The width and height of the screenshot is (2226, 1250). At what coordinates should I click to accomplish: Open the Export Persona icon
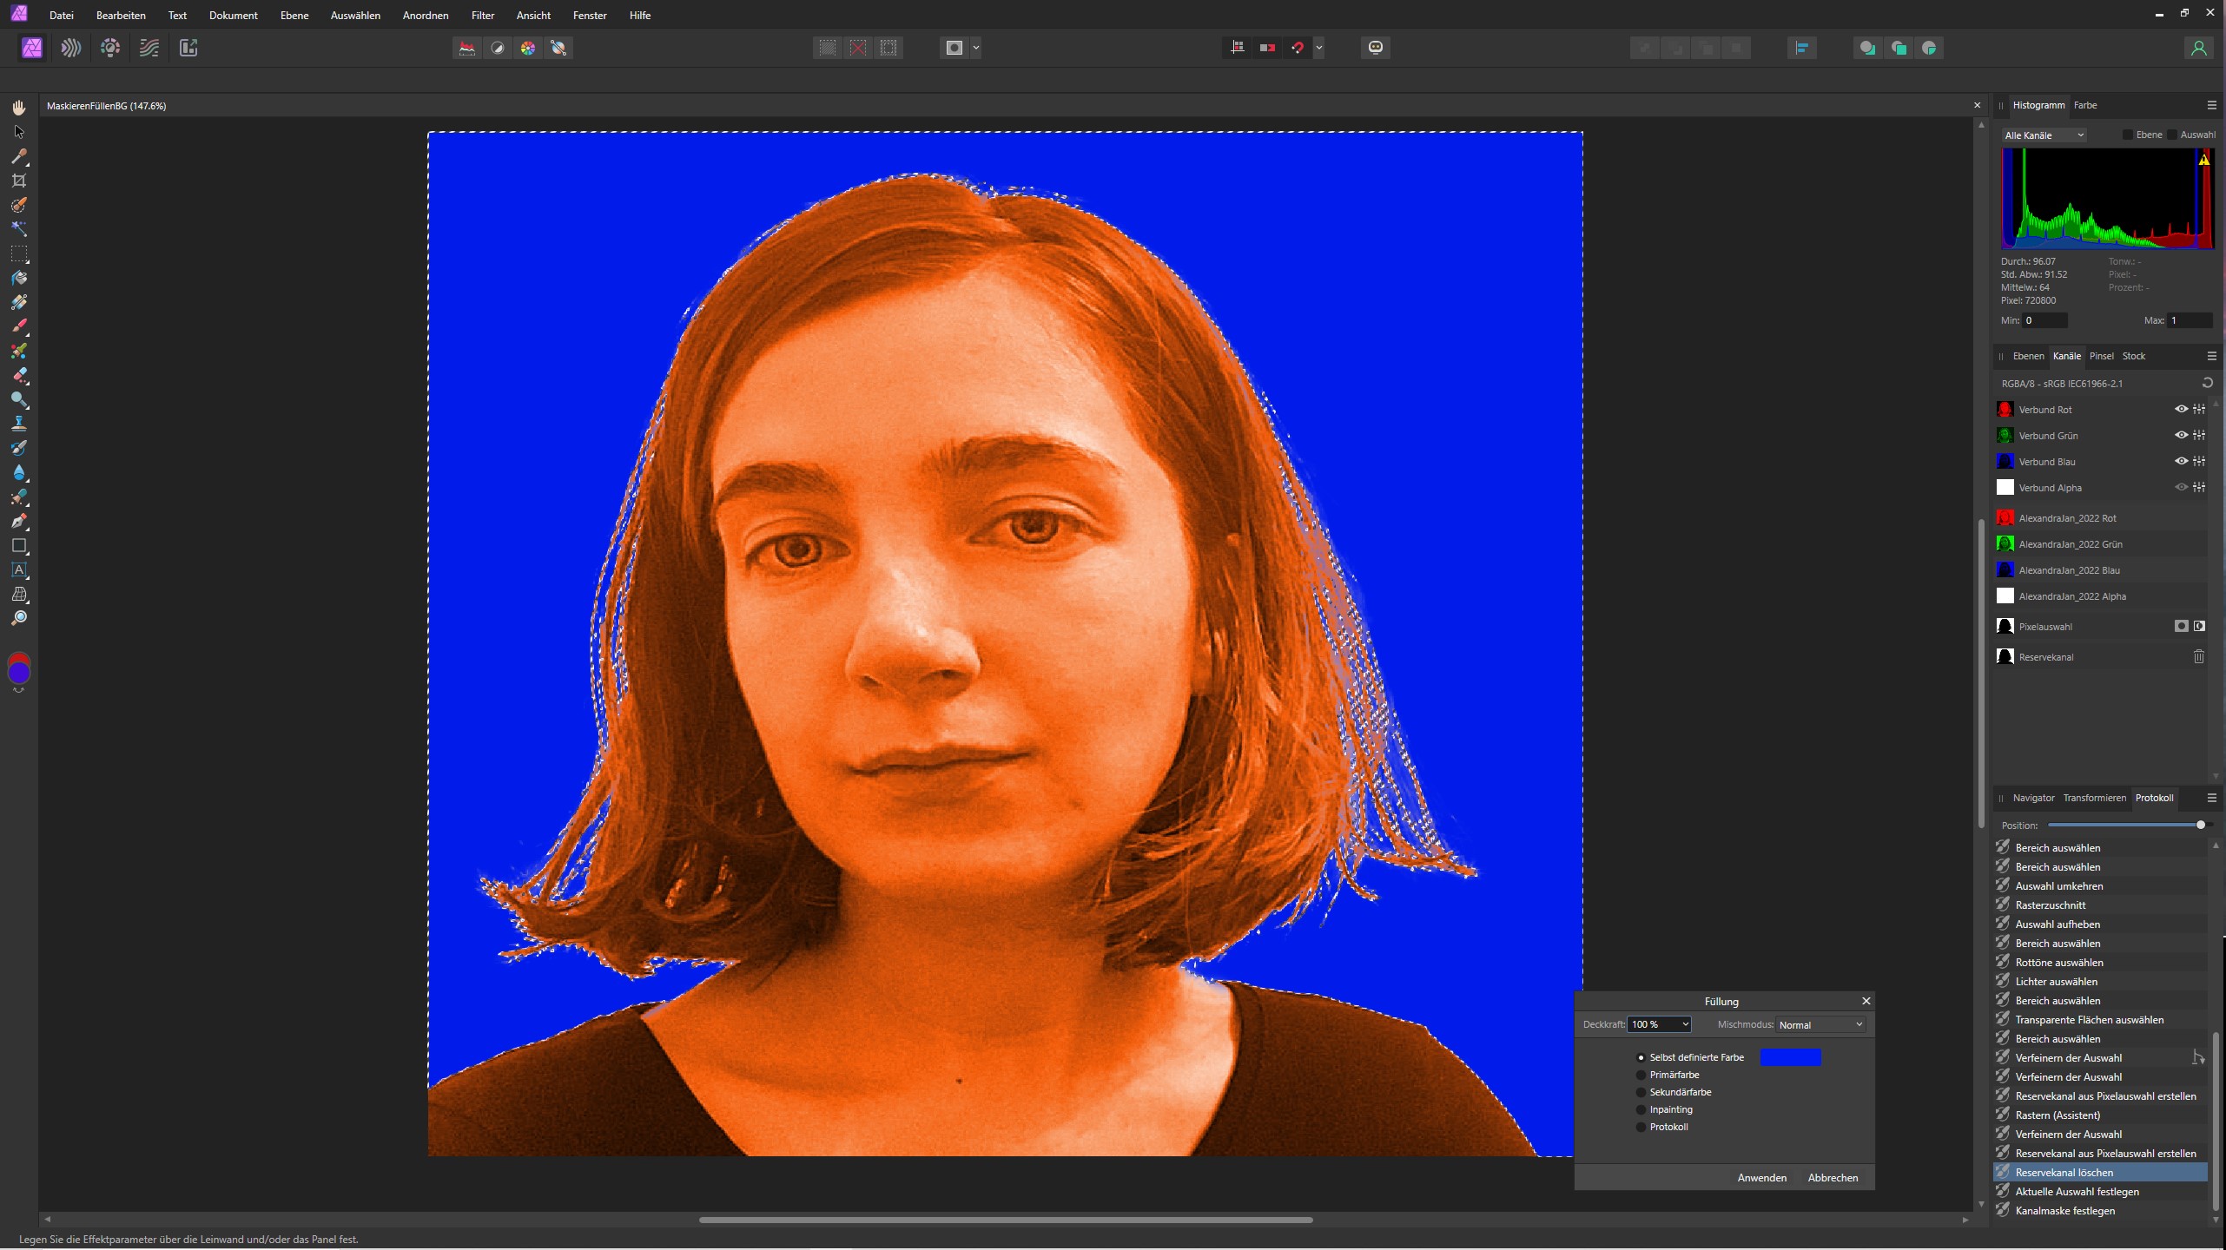click(188, 48)
